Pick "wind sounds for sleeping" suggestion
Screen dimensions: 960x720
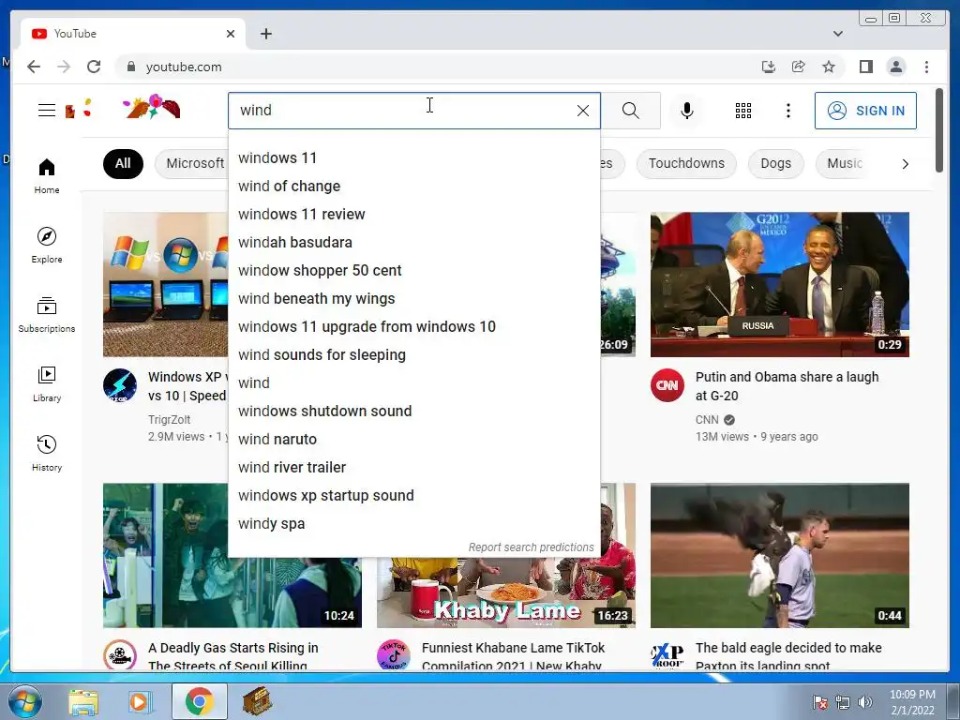[413, 355]
